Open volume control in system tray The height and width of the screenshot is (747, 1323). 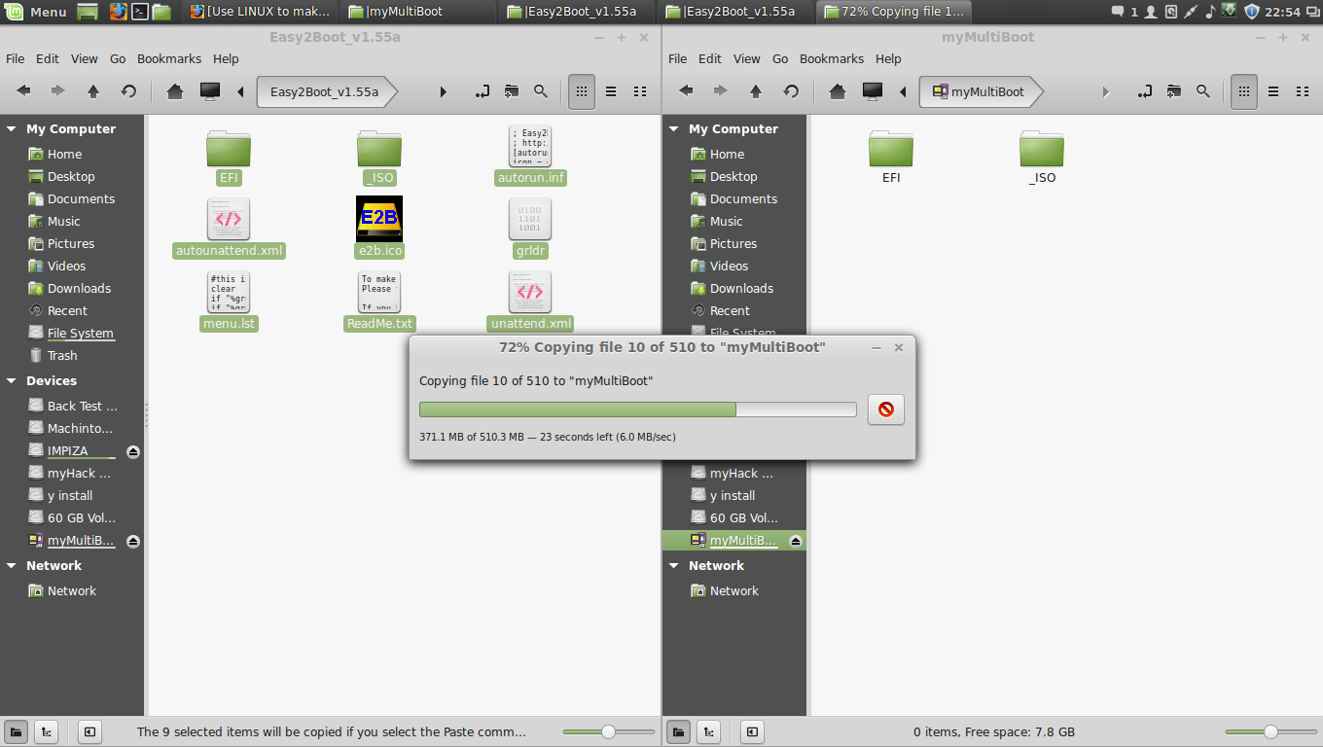1210,12
